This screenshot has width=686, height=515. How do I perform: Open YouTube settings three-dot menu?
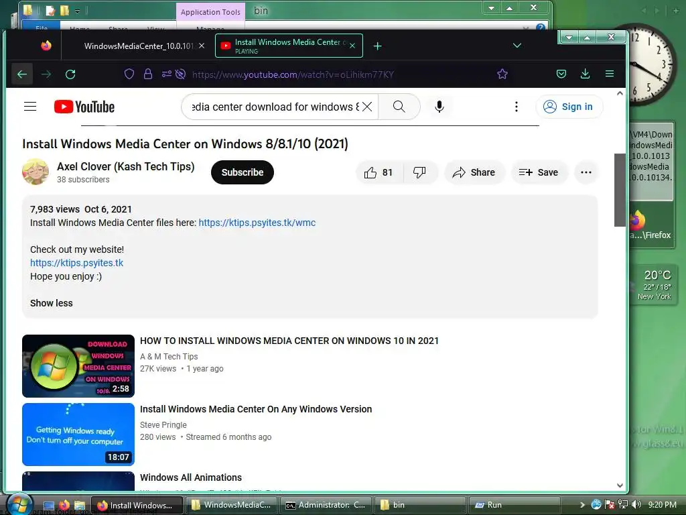coord(517,107)
